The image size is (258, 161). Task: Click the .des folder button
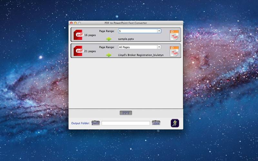(x=156, y=123)
